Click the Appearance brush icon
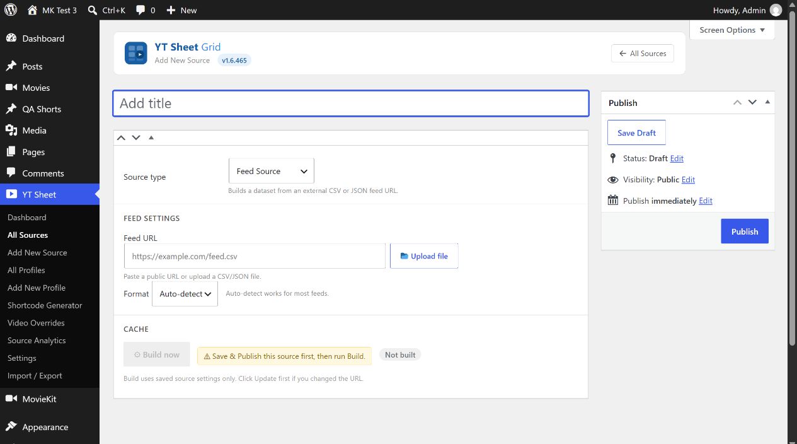 click(x=11, y=427)
